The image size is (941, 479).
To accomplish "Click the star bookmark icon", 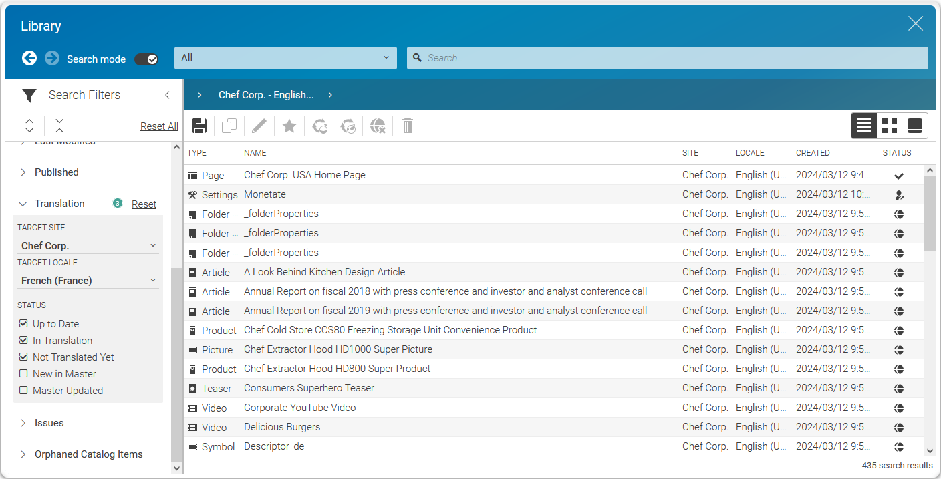I will (x=289, y=126).
